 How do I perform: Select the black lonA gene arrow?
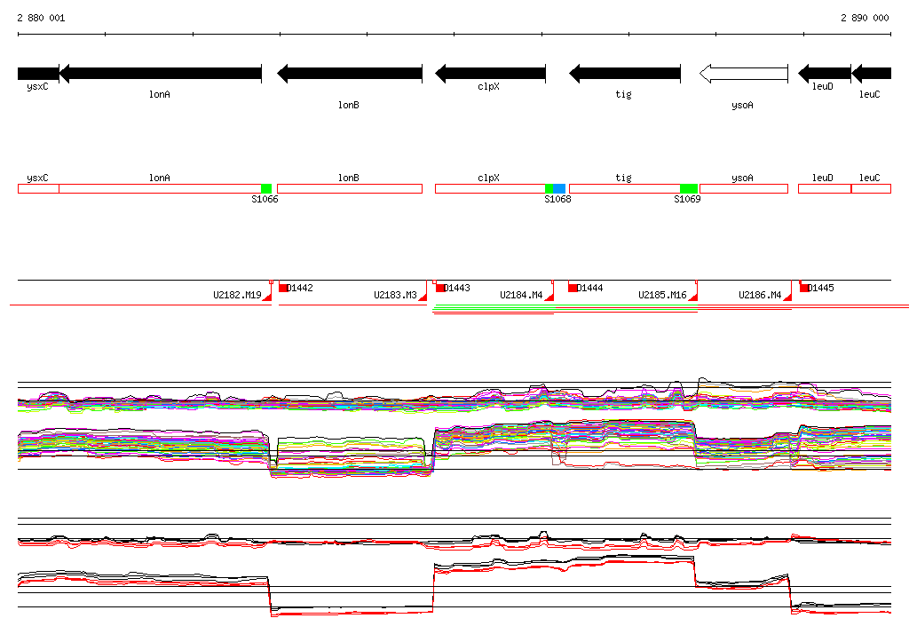(x=161, y=74)
